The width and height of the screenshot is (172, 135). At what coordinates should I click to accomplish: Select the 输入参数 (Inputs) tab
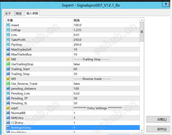coord(32,13)
